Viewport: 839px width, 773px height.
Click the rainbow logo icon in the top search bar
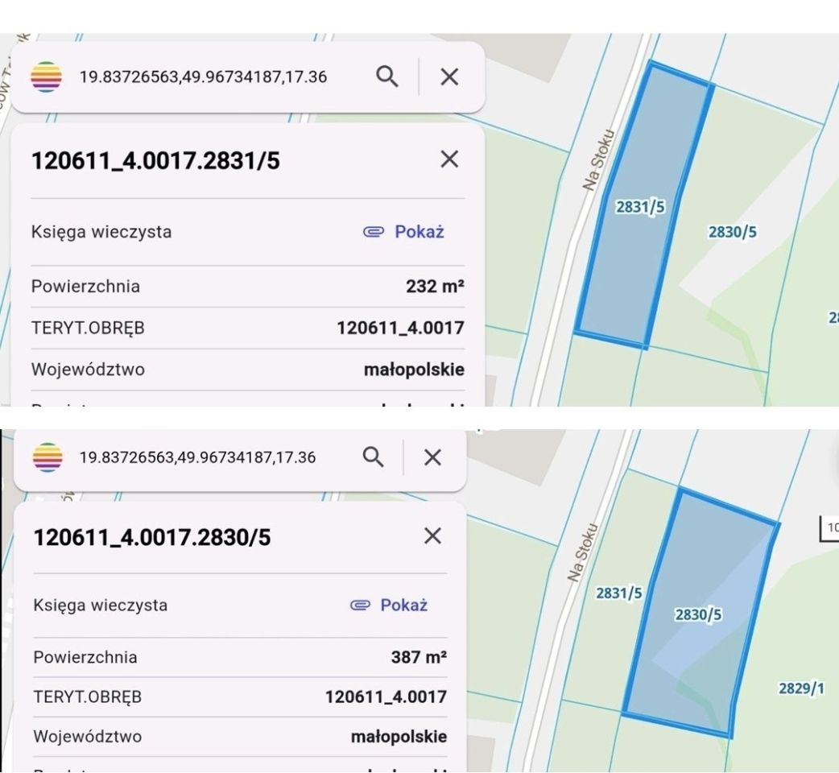pos(47,76)
